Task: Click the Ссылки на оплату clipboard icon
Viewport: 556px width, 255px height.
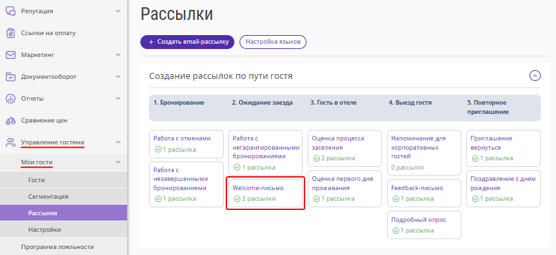Action: [11, 33]
